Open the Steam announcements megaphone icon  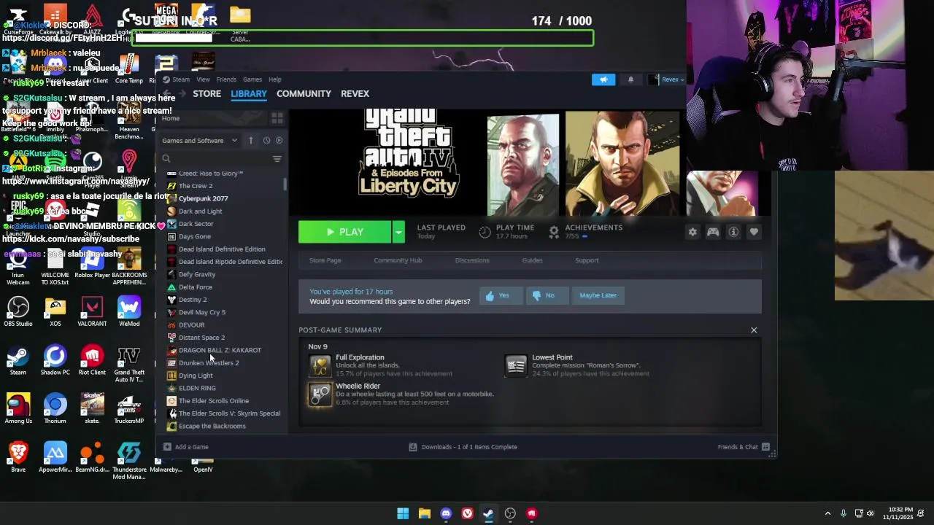tap(603, 79)
